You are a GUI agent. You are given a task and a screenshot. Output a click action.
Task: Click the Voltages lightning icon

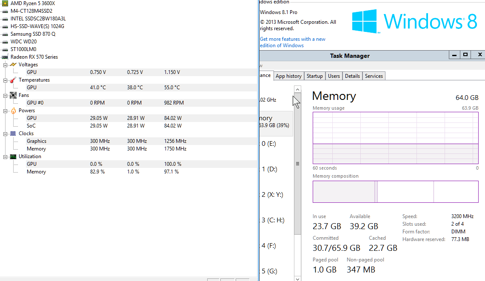coord(13,65)
